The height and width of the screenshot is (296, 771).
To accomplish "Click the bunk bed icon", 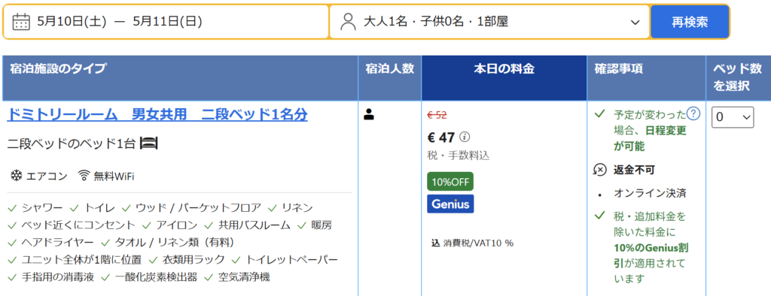I will 148,143.
